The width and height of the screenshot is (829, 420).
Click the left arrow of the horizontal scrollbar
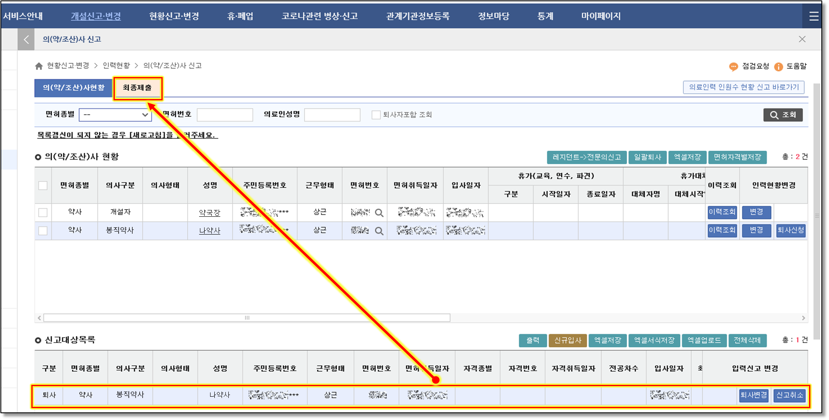pos(39,318)
